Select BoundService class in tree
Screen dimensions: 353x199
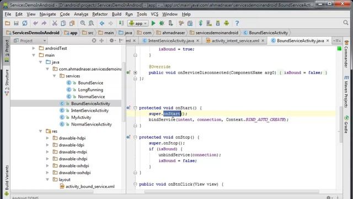[90, 83]
